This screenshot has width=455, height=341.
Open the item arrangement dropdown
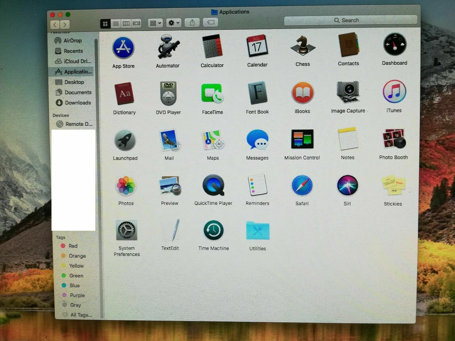pos(155,23)
